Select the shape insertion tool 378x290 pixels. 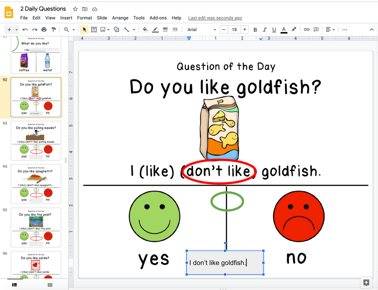116,29
